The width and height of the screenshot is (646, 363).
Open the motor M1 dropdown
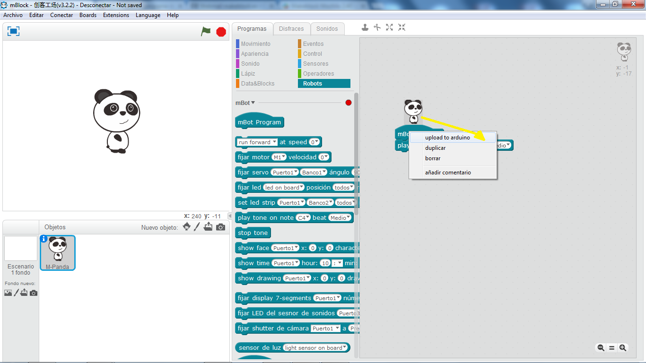point(279,157)
